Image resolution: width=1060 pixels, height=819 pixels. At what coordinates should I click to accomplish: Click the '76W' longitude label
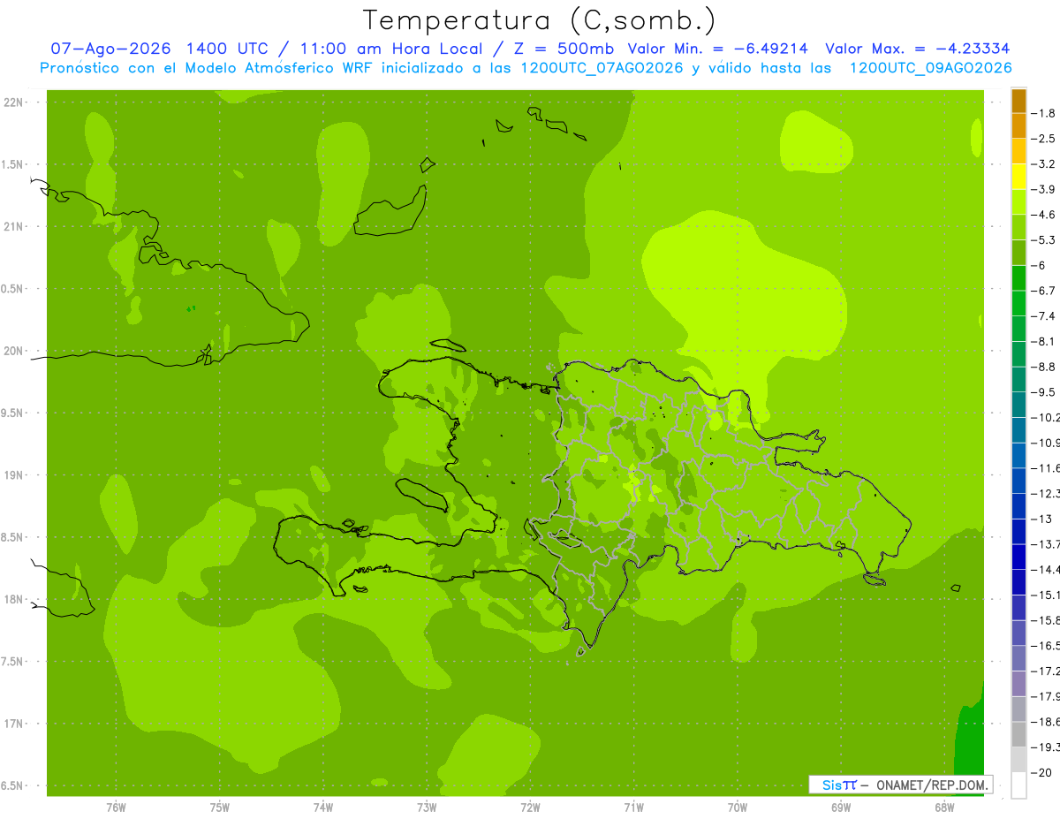116,807
